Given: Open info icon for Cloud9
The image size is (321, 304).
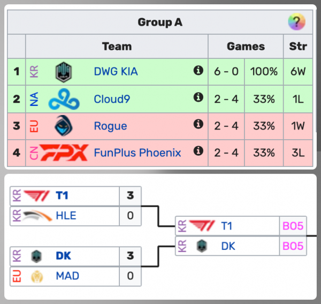Looking at the screenshot, I should [x=198, y=98].
